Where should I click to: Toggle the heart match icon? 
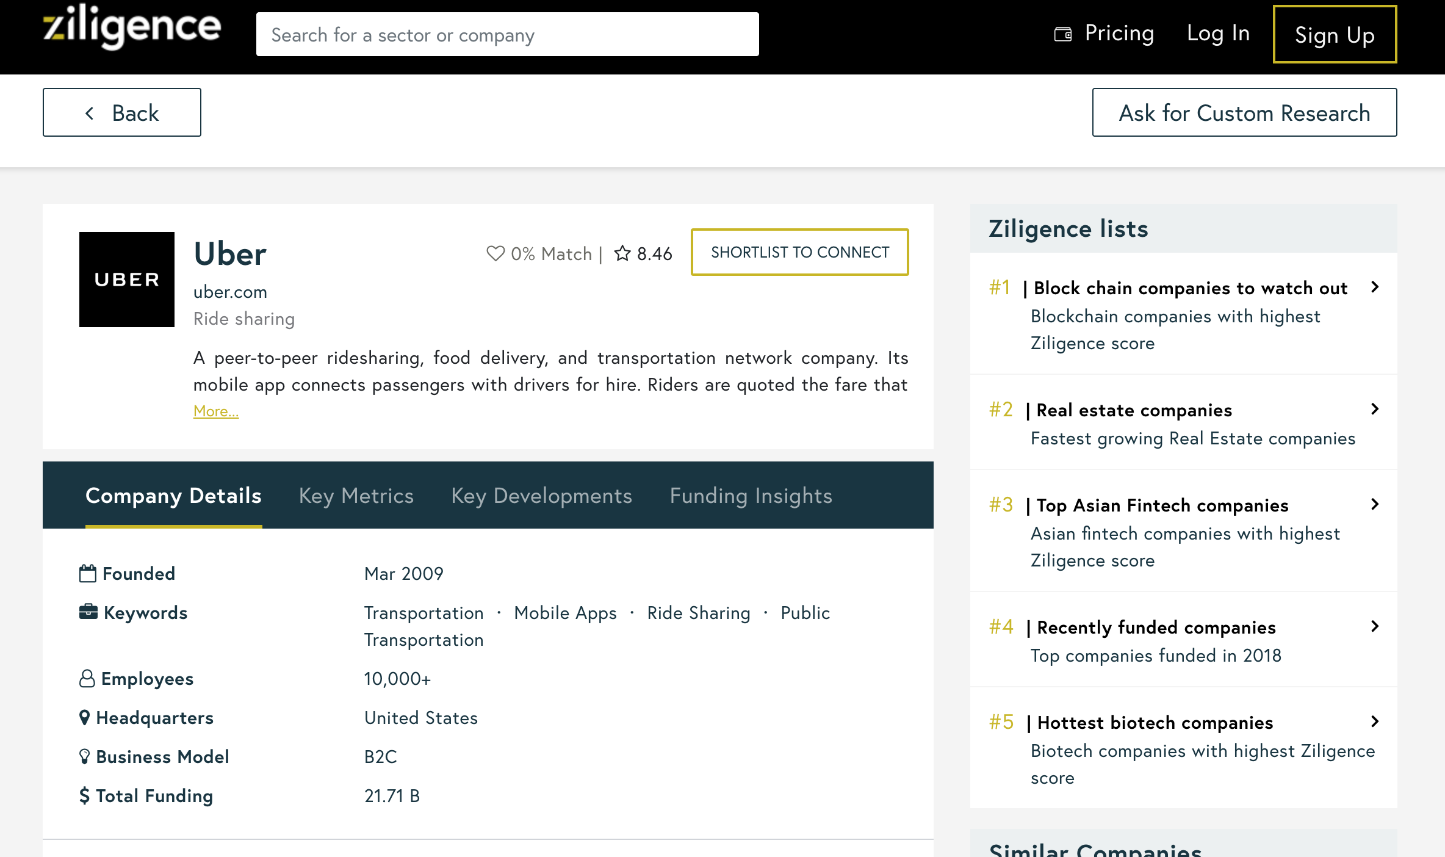pyautogui.click(x=495, y=253)
